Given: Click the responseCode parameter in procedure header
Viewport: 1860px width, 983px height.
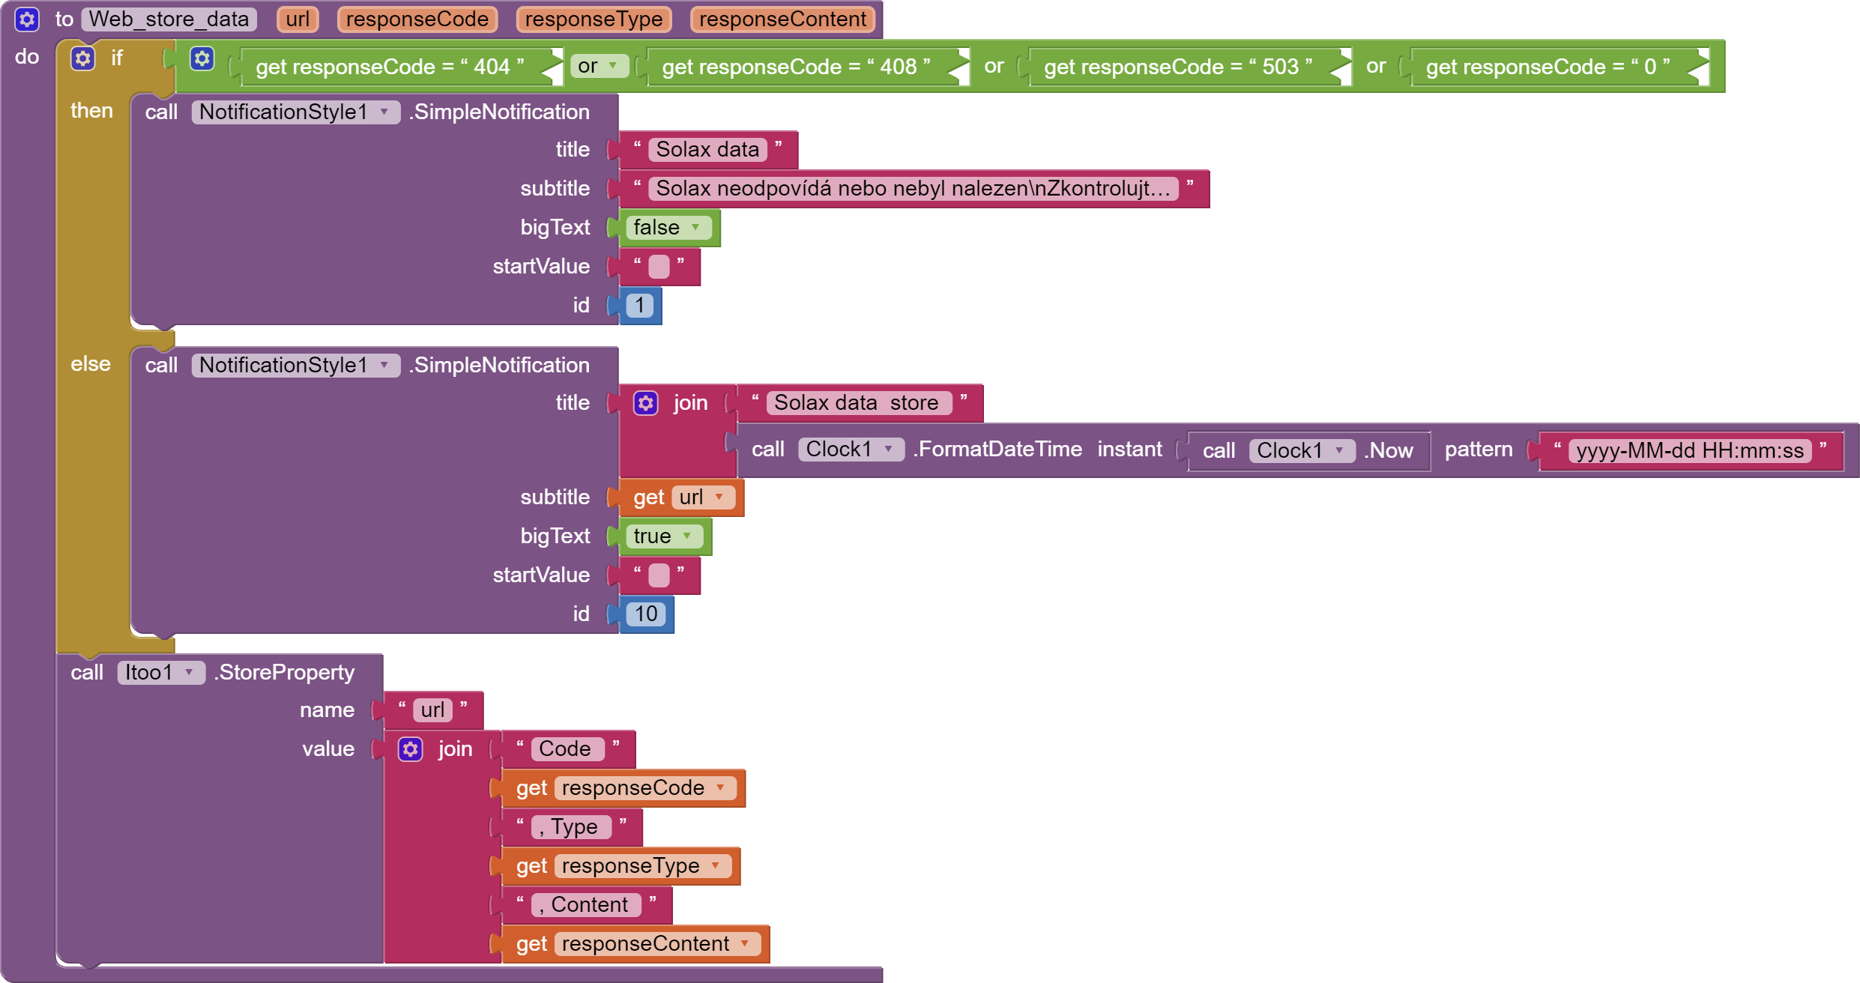Looking at the screenshot, I should (x=417, y=19).
